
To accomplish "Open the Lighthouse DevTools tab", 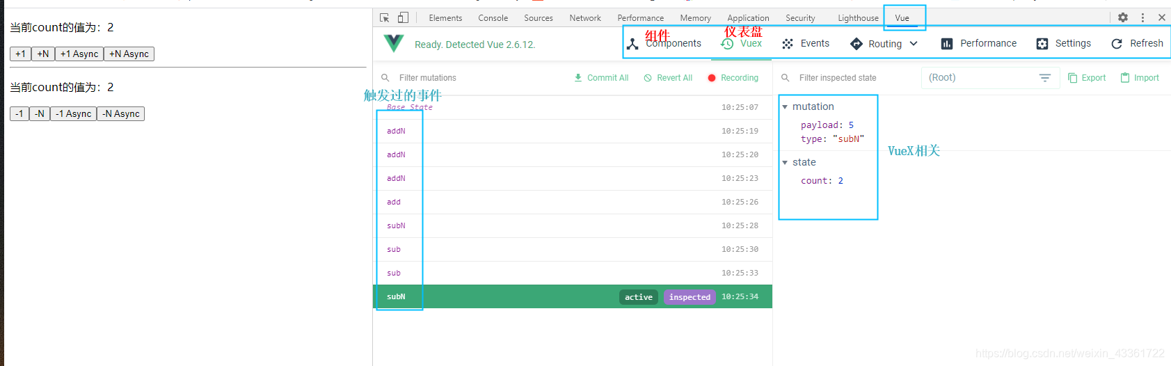I will click(x=858, y=18).
